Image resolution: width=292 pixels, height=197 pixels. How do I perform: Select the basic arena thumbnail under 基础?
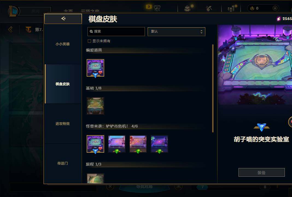point(95,106)
